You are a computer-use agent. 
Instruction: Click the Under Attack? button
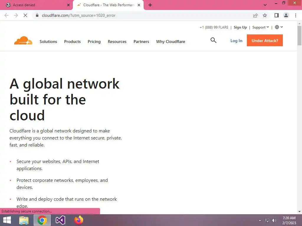265,40
